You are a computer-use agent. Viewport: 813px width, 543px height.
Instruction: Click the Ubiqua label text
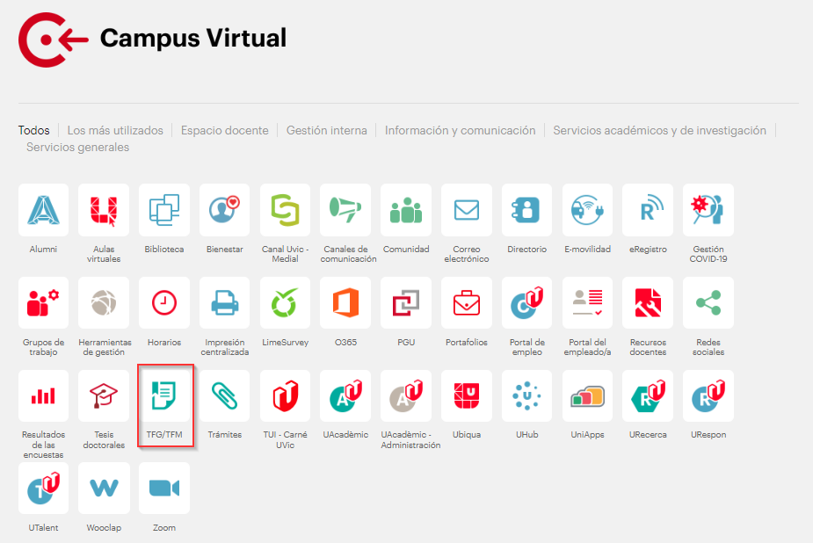click(x=467, y=435)
